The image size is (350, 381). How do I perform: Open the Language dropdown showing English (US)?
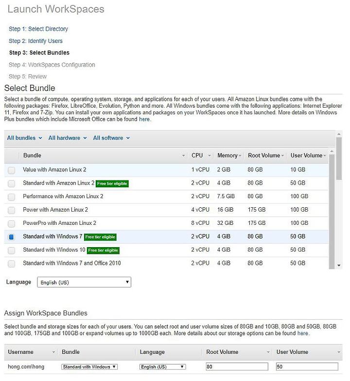click(84, 282)
